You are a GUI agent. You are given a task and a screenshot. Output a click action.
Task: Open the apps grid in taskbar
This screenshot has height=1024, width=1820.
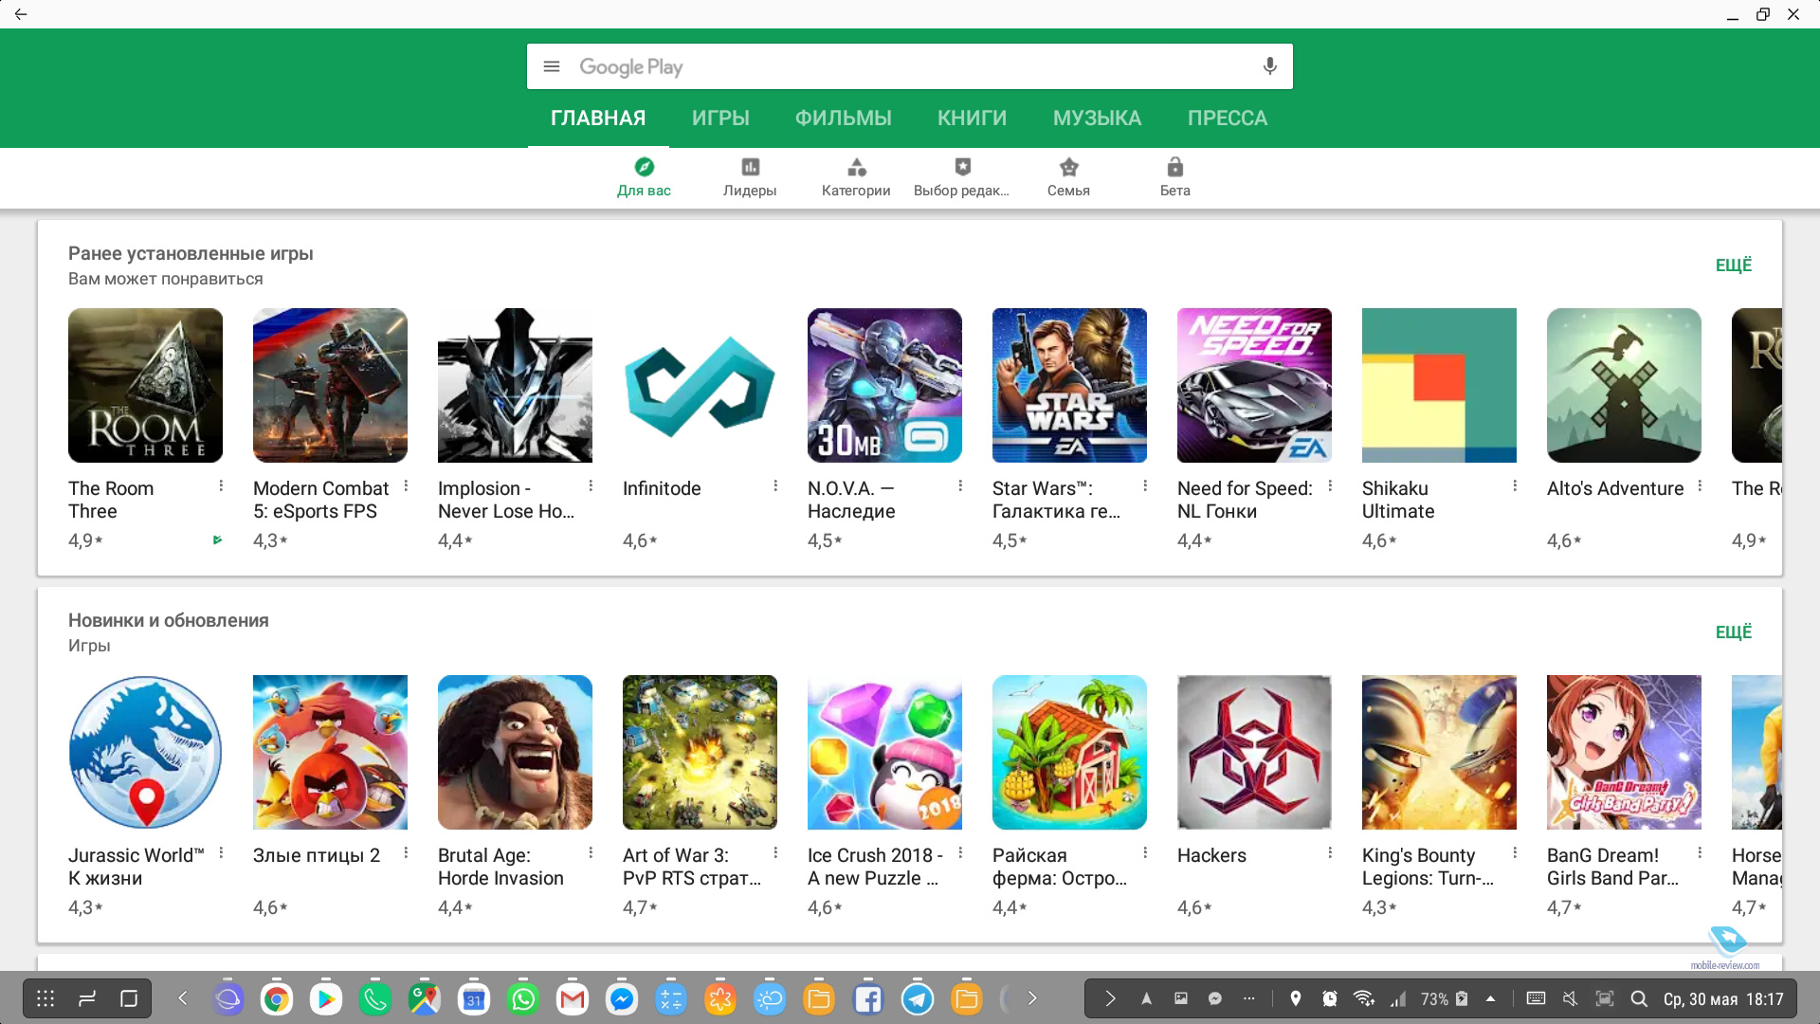point(45,998)
